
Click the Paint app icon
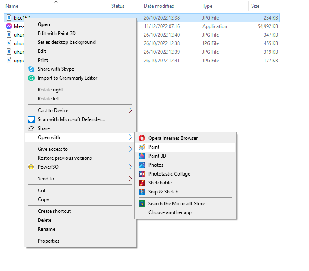pyautogui.click(x=142, y=147)
